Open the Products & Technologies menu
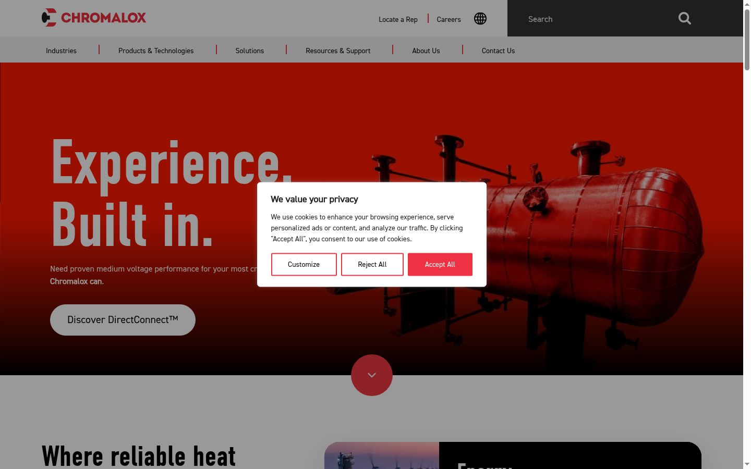The image size is (751, 469). [156, 51]
